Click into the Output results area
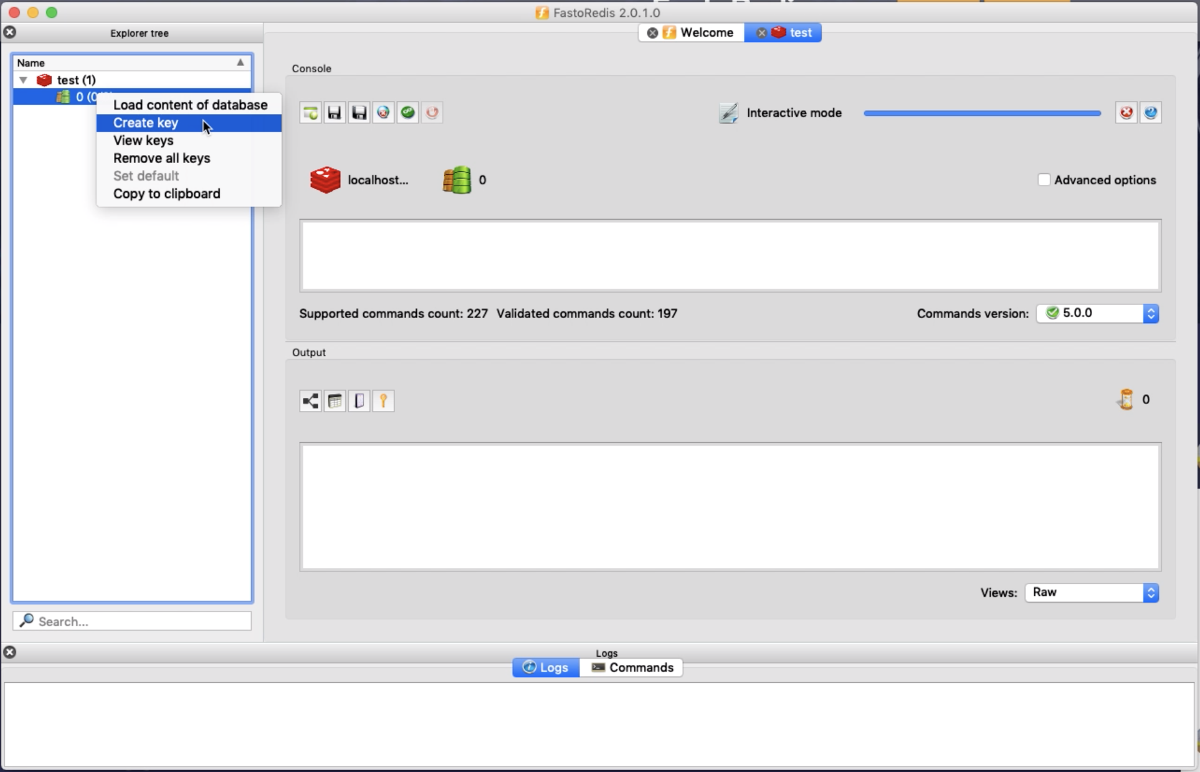This screenshot has width=1200, height=772. click(730, 507)
